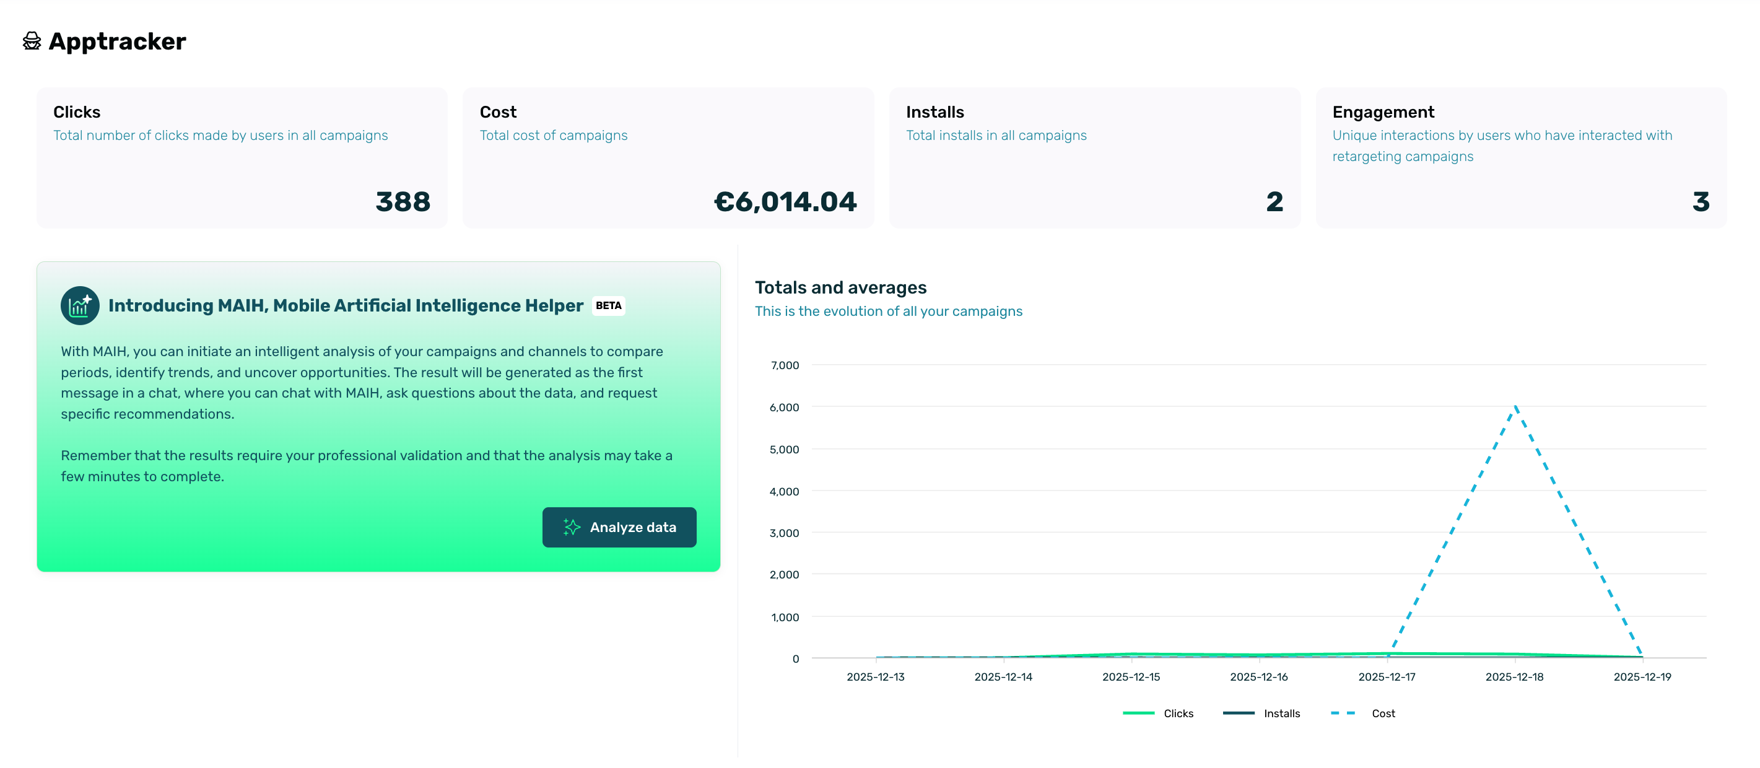Select the Cost summary card showing €6,014.04

(x=668, y=158)
